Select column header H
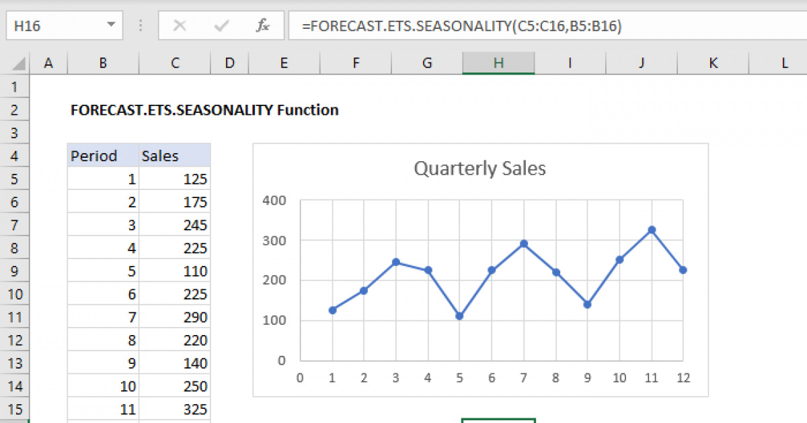Image resolution: width=807 pixels, height=423 pixels. click(498, 62)
